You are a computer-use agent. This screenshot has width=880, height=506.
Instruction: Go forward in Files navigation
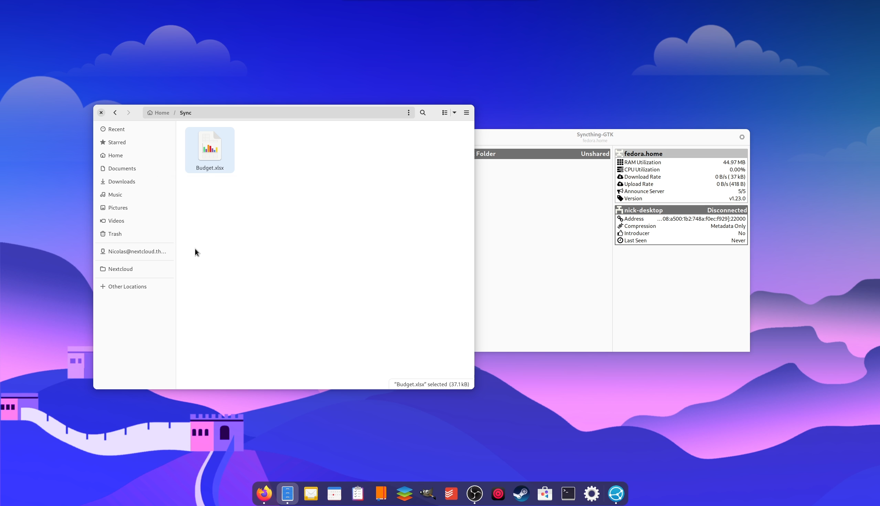129,113
